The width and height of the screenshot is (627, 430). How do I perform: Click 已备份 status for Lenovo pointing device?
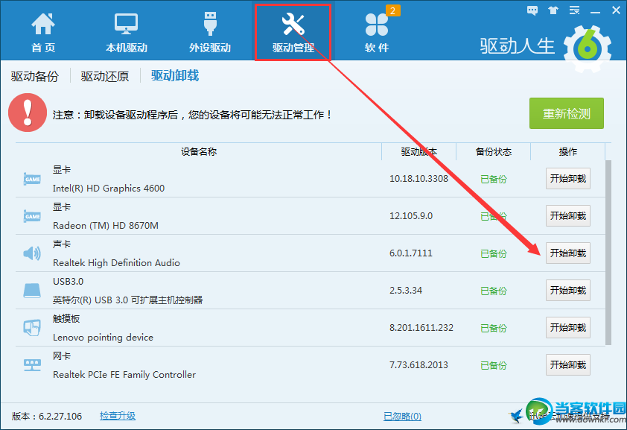click(x=494, y=328)
